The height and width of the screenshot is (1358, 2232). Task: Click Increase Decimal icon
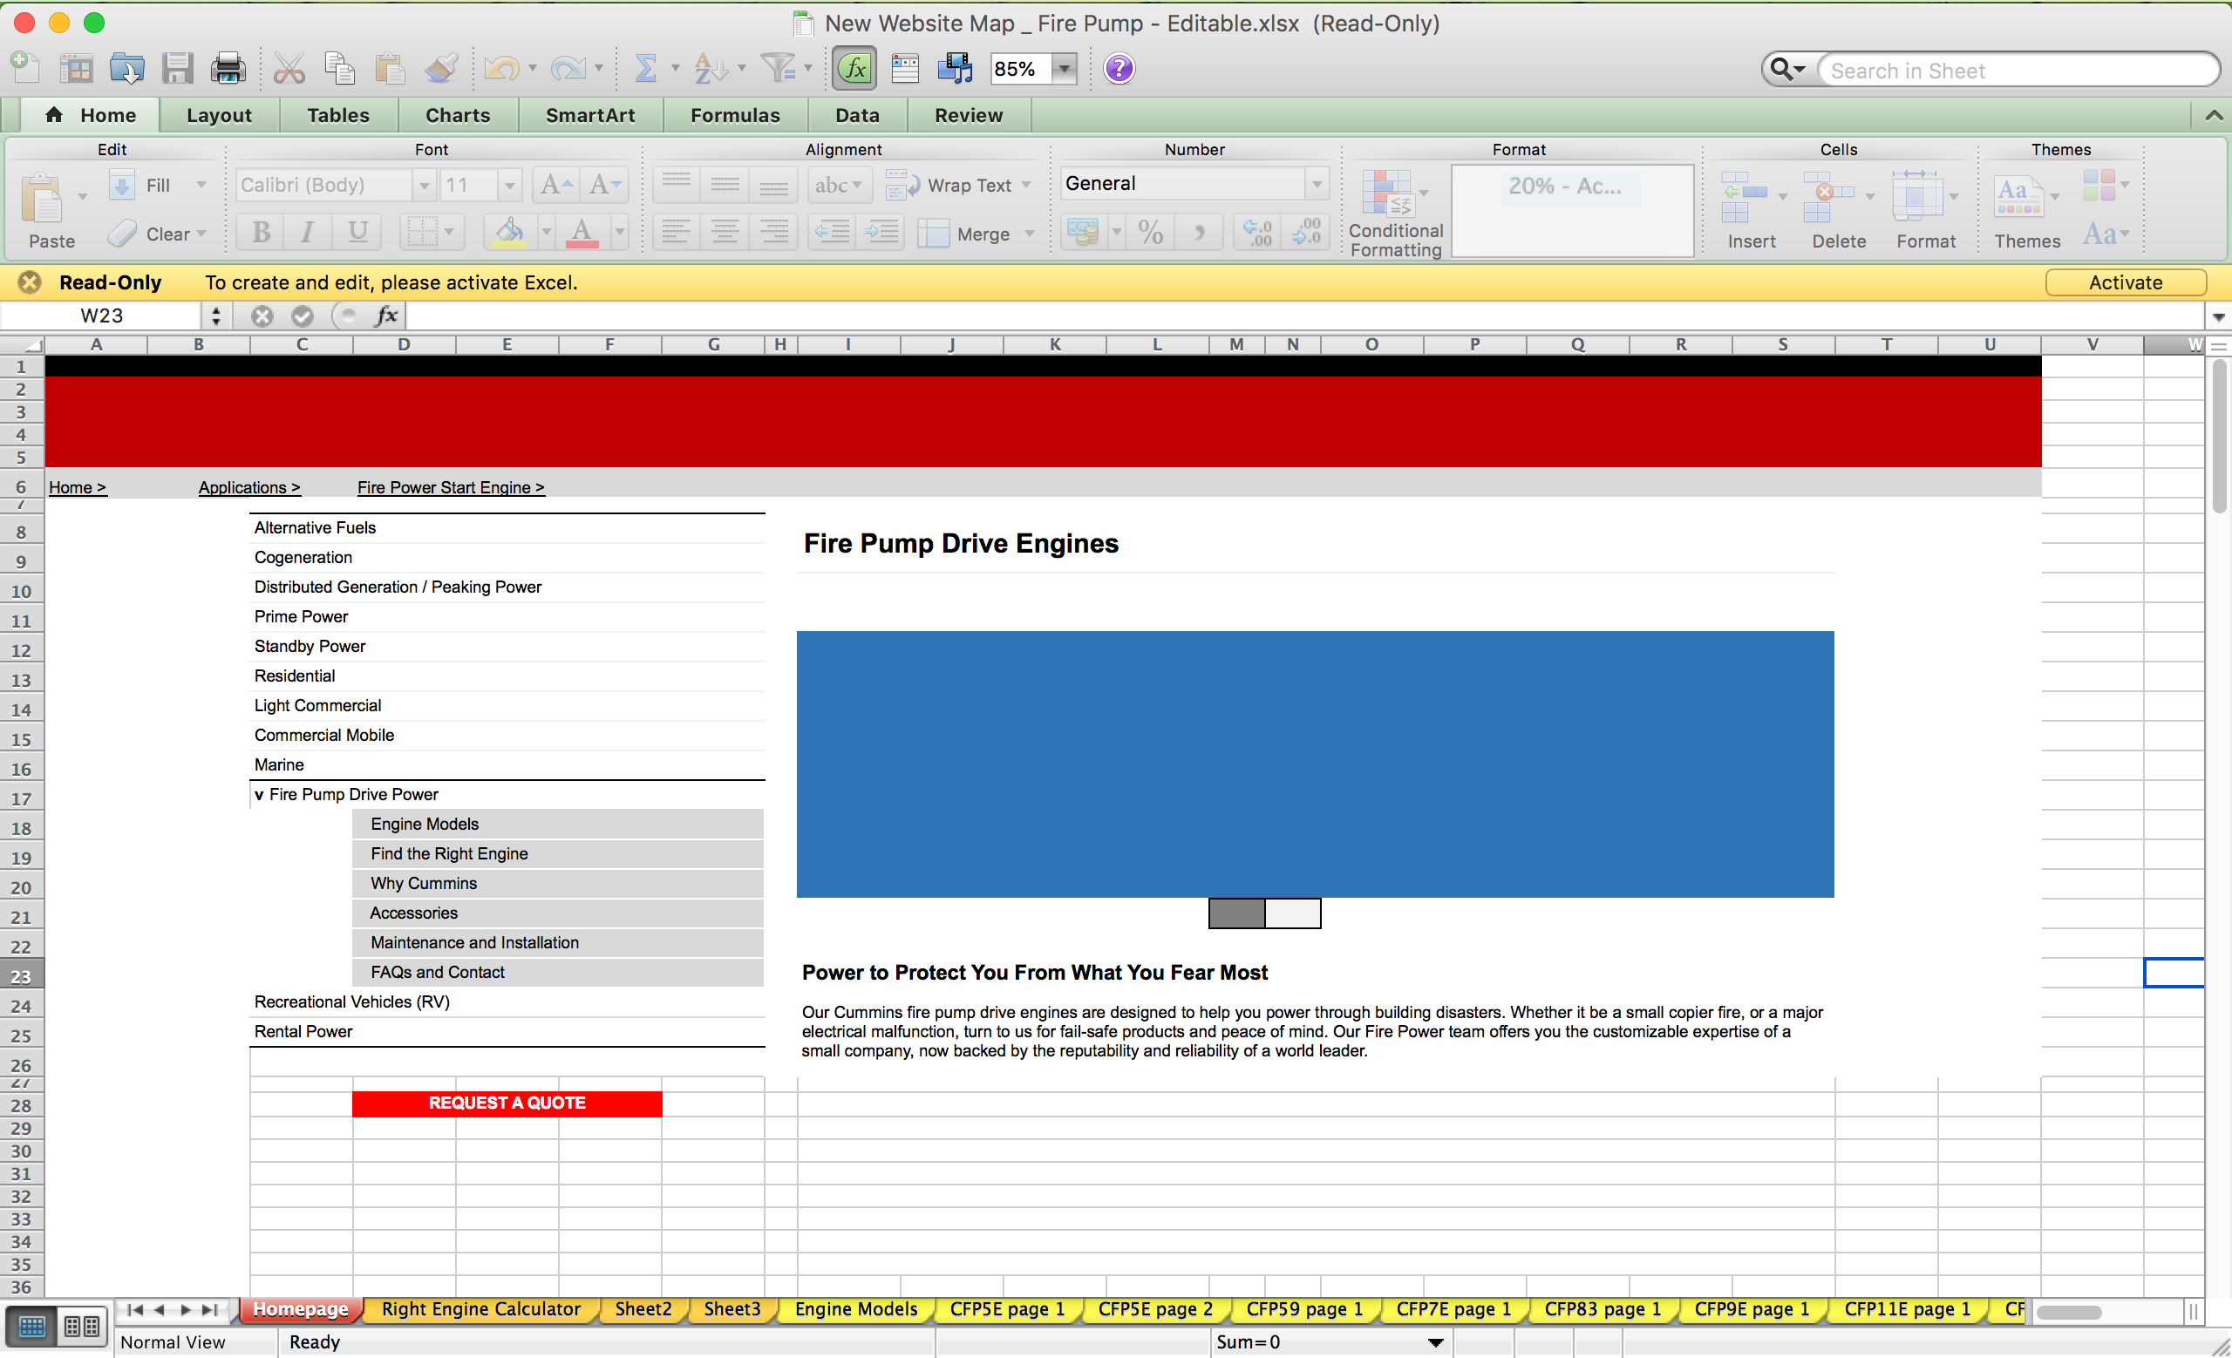coord(1257,233)
